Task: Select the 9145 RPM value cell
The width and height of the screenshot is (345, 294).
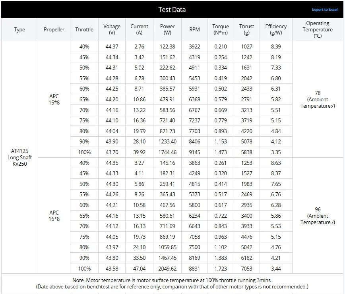Action: pos(195,152)
